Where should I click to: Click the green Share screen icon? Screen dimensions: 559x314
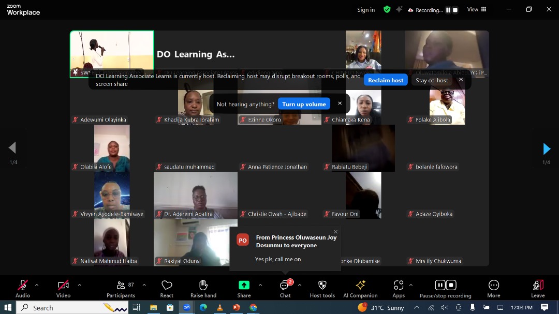[244, 285]
